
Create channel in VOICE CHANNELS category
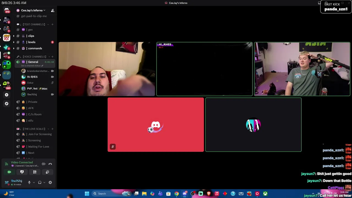click(x=52, y=57)
